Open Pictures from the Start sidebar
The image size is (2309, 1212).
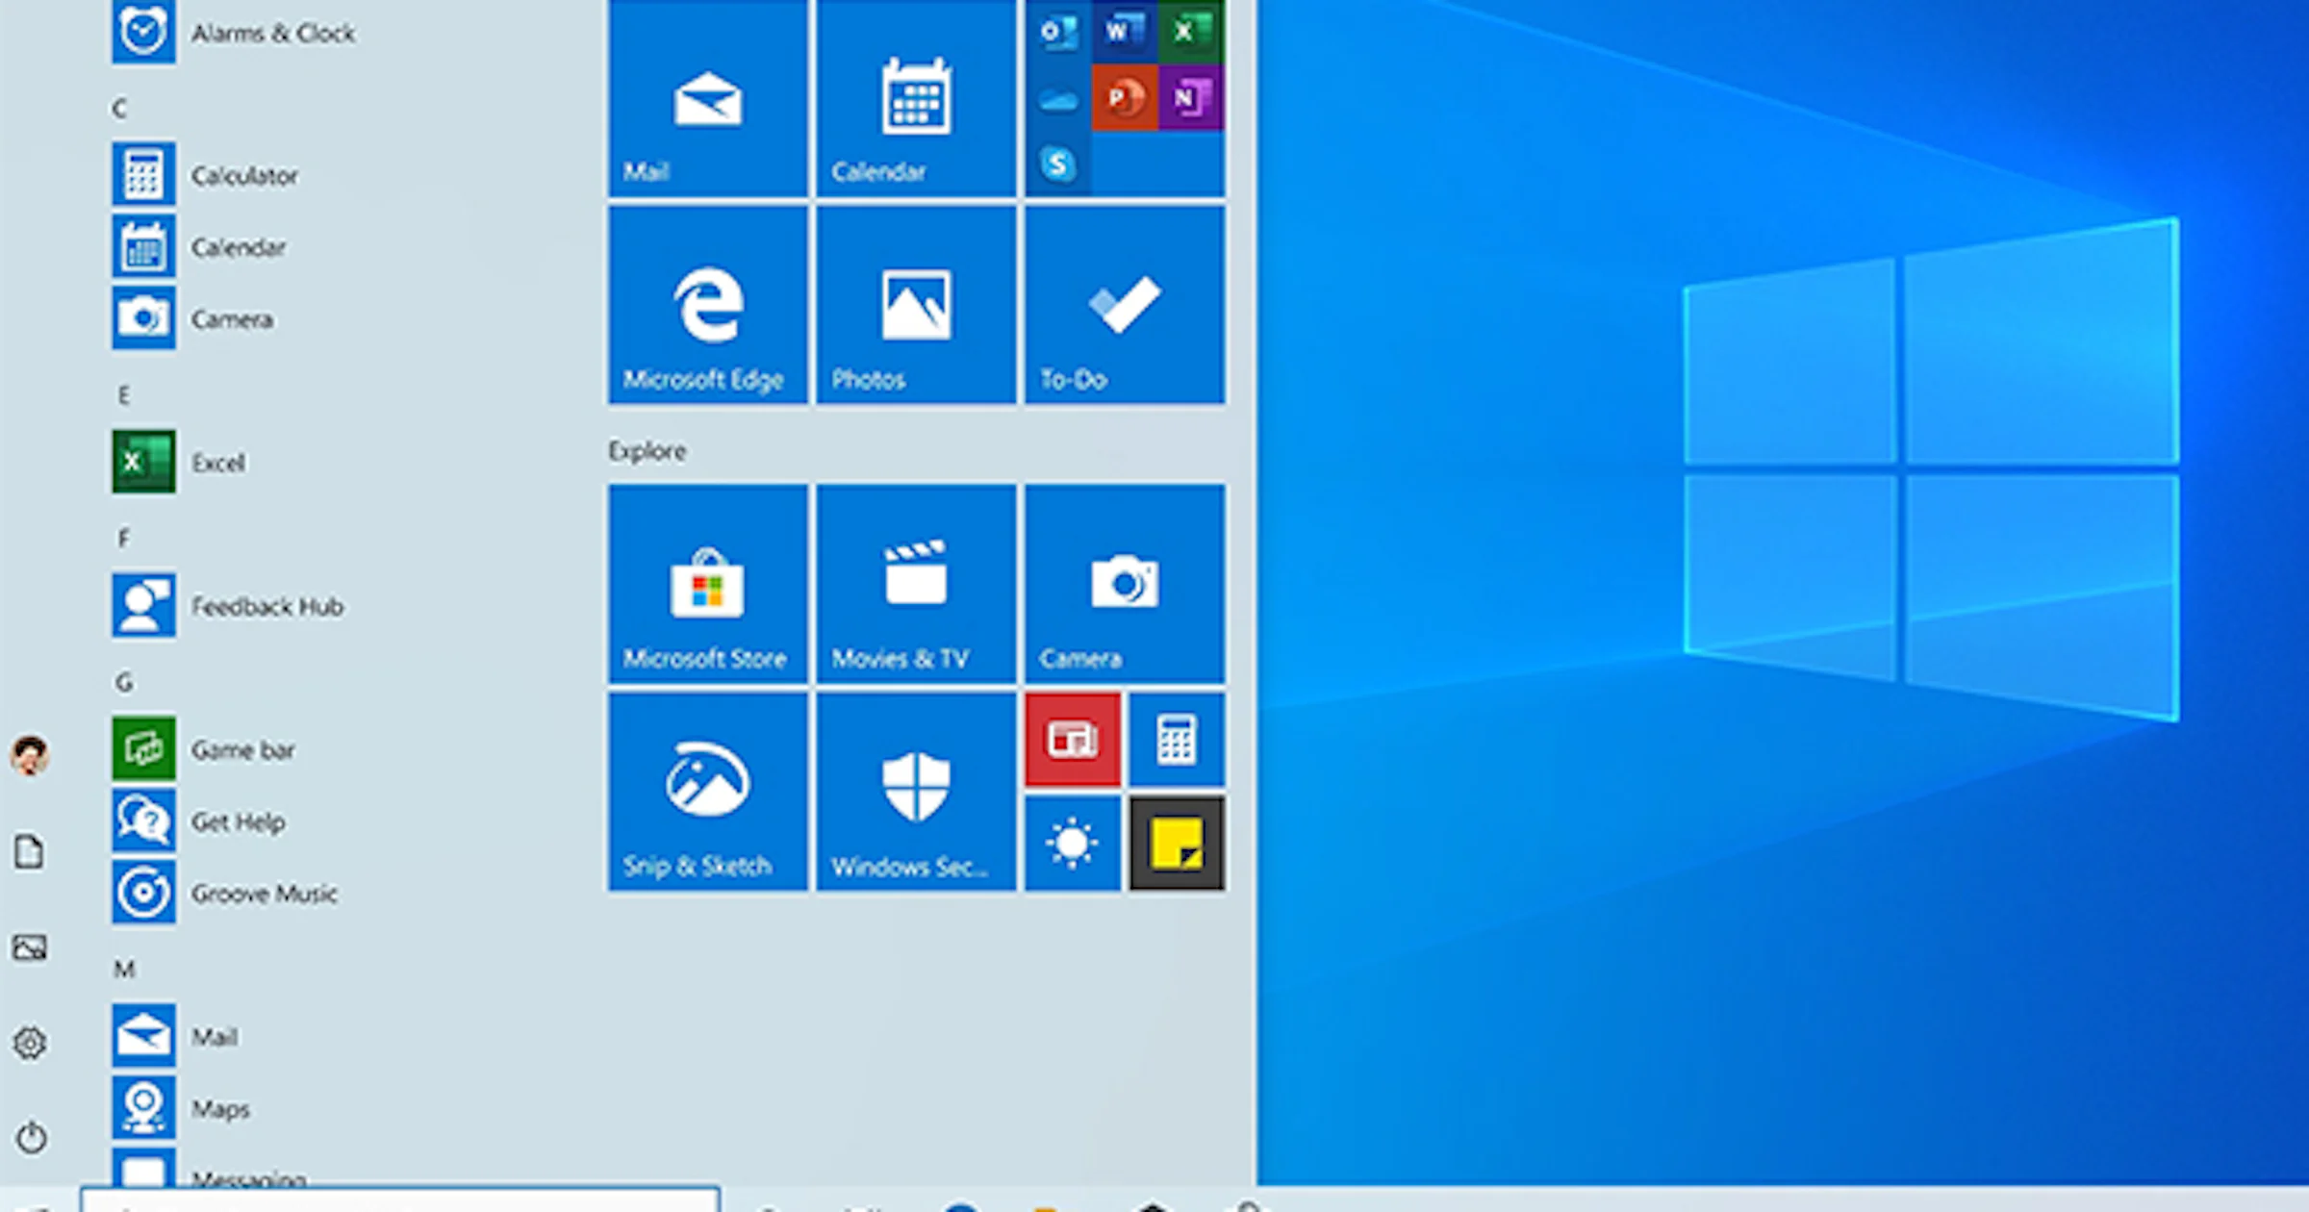30,947
